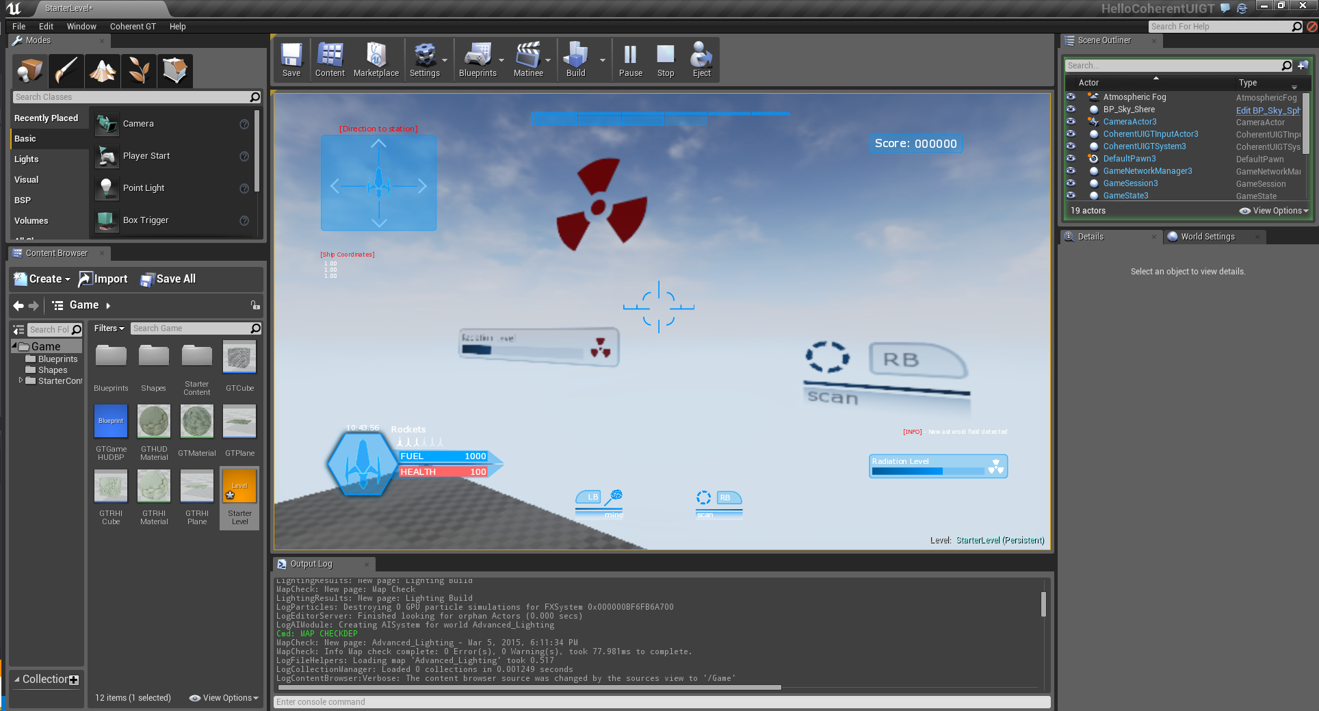Viewport: 1319px width, 711px height.
Task: Select the Landscape mode icon
Action: [x=103, y=70]
